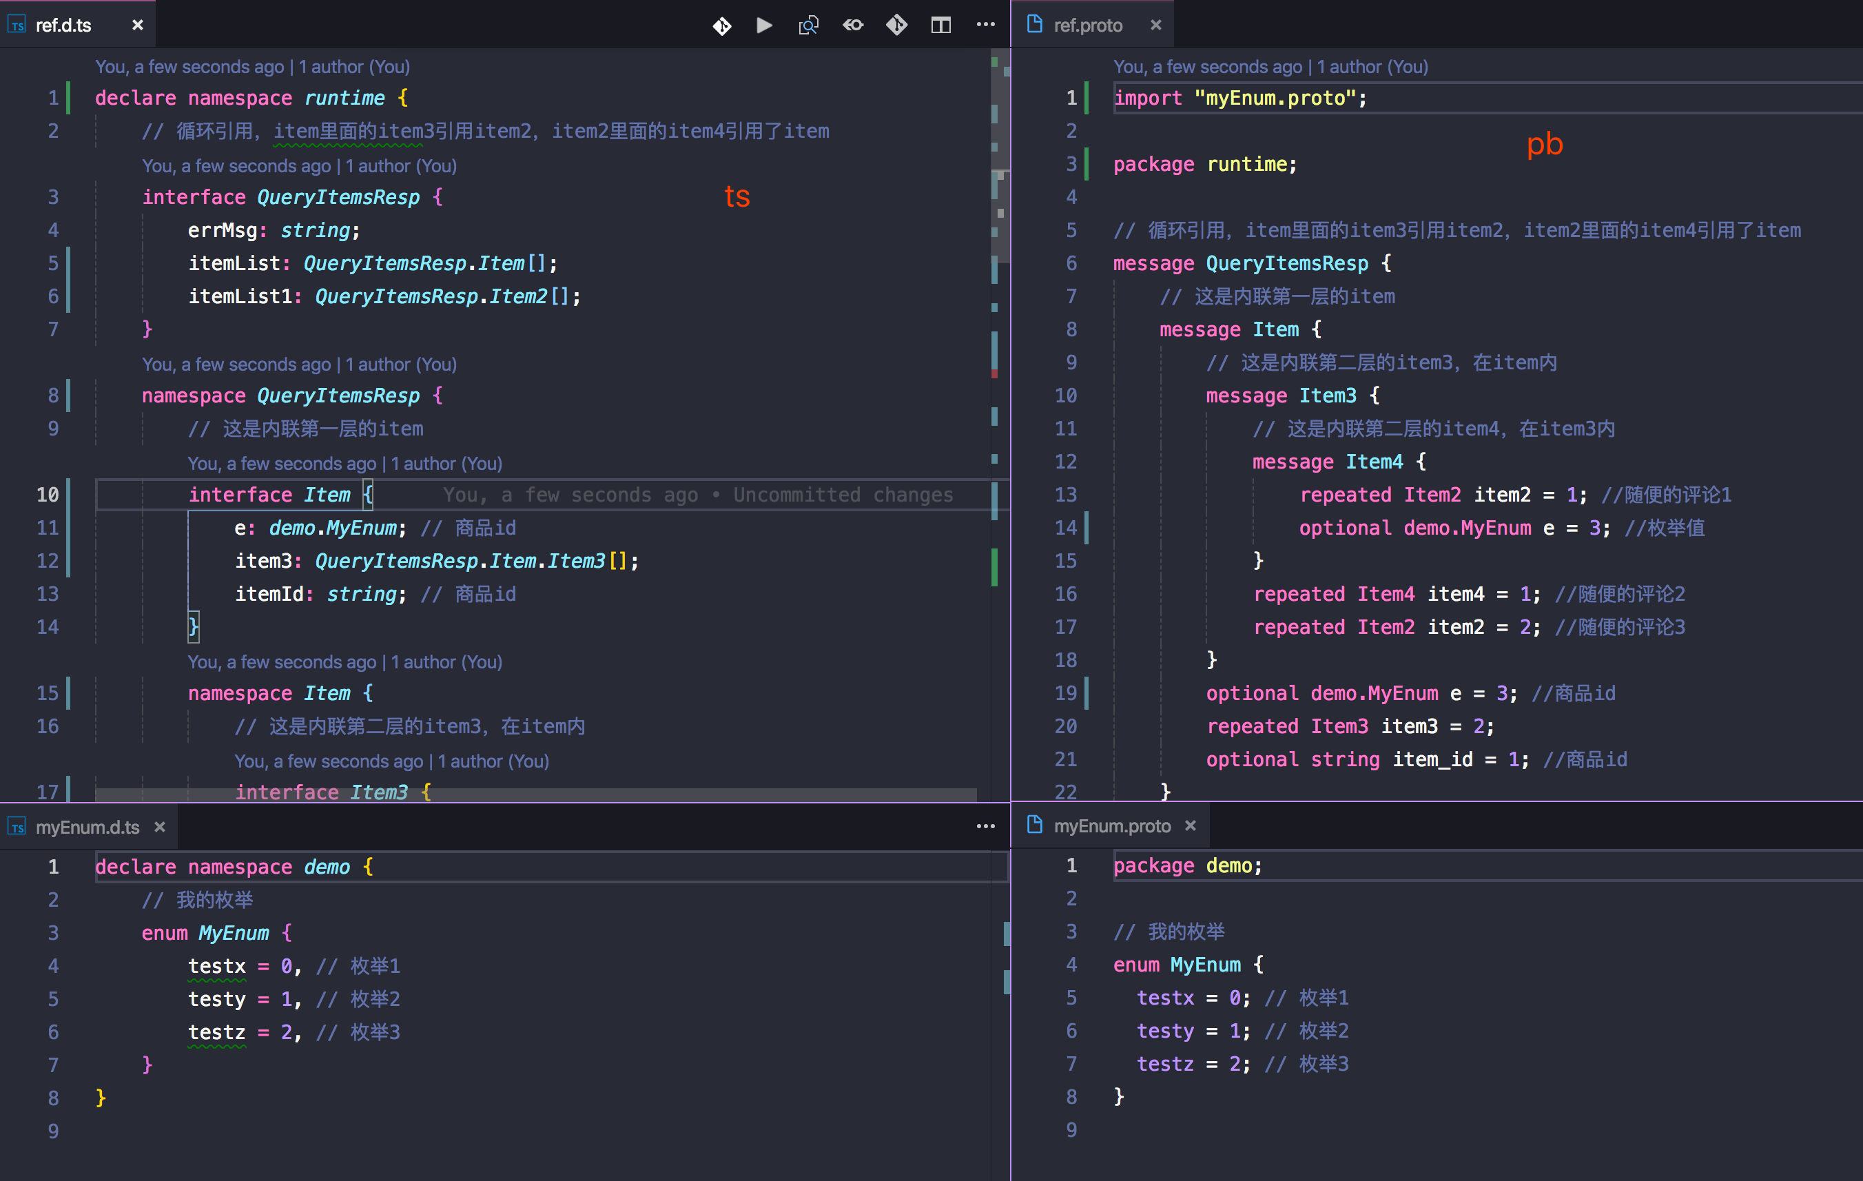Click the white git diamond icon in toolbar

pos(722,25)
